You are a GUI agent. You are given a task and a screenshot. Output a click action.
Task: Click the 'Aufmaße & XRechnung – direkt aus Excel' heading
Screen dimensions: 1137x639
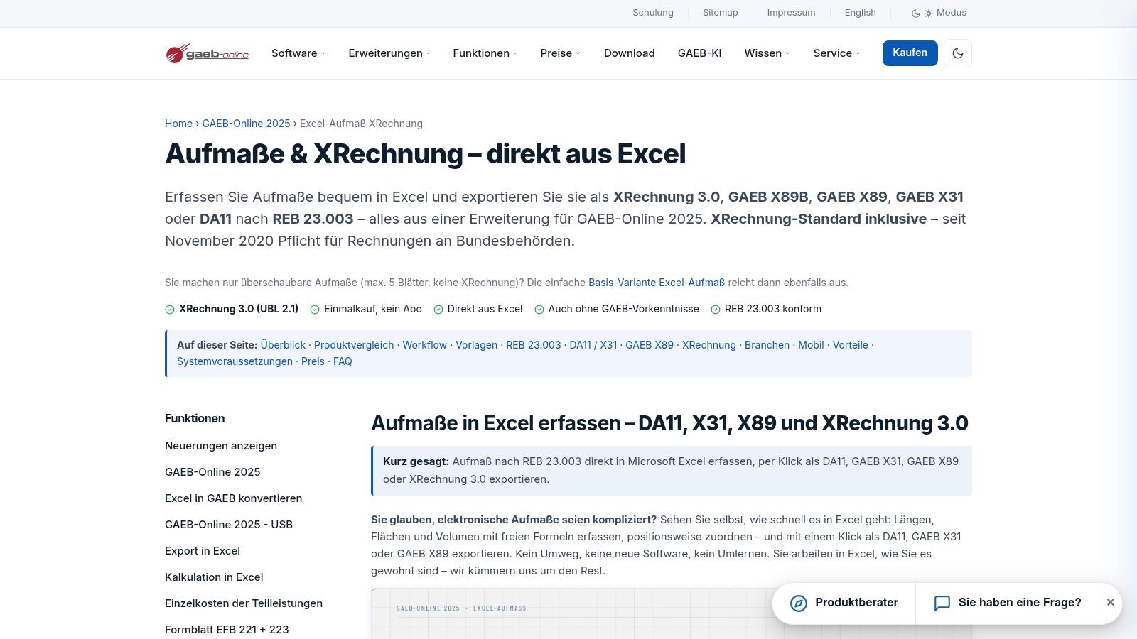(x=426, y=154)
